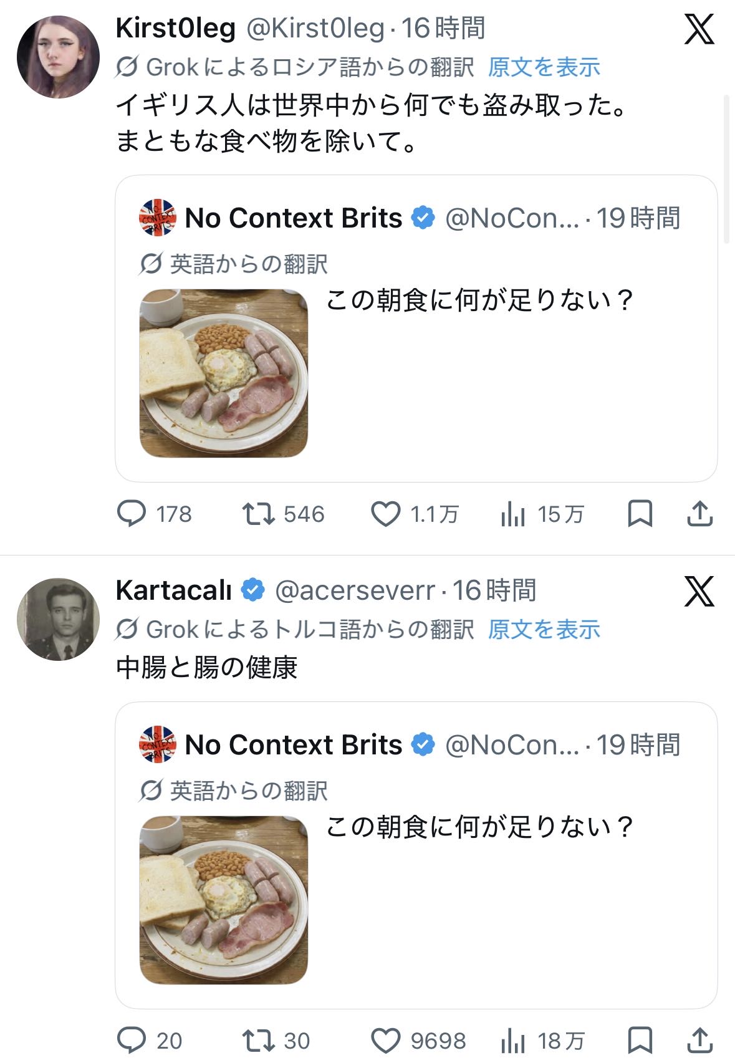
Task: Open breakfast photo in second quoted post
Action: pos(224,900)
